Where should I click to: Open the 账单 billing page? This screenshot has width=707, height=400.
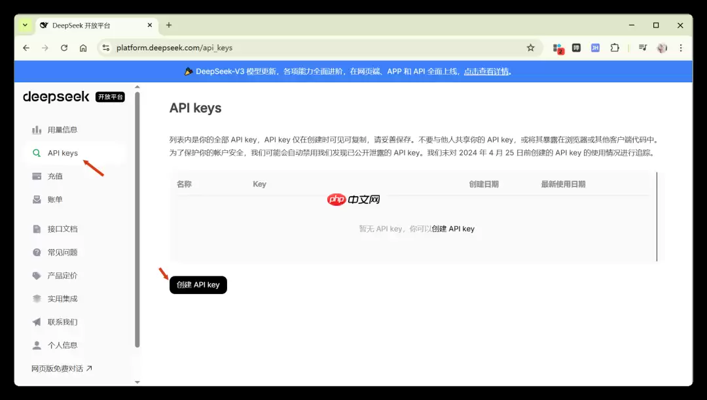tap(55, 199)
